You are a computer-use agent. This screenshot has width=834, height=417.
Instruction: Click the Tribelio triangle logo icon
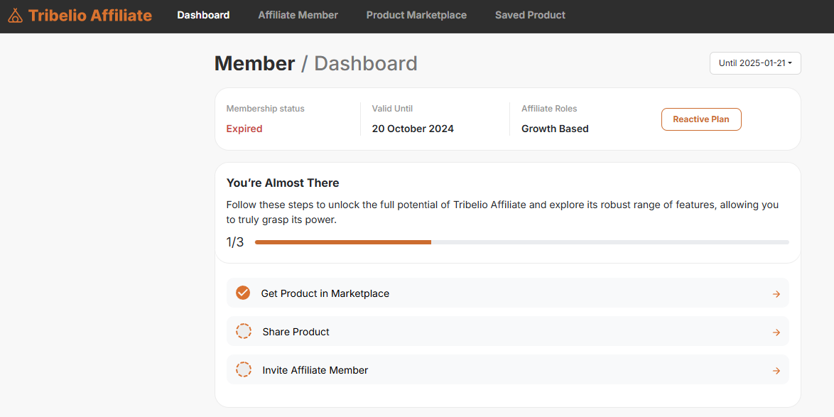tap(16, 15)
